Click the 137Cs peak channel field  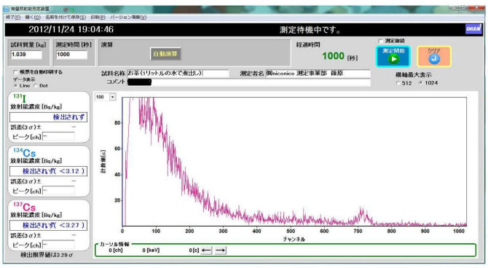click(x=58, y=245)
